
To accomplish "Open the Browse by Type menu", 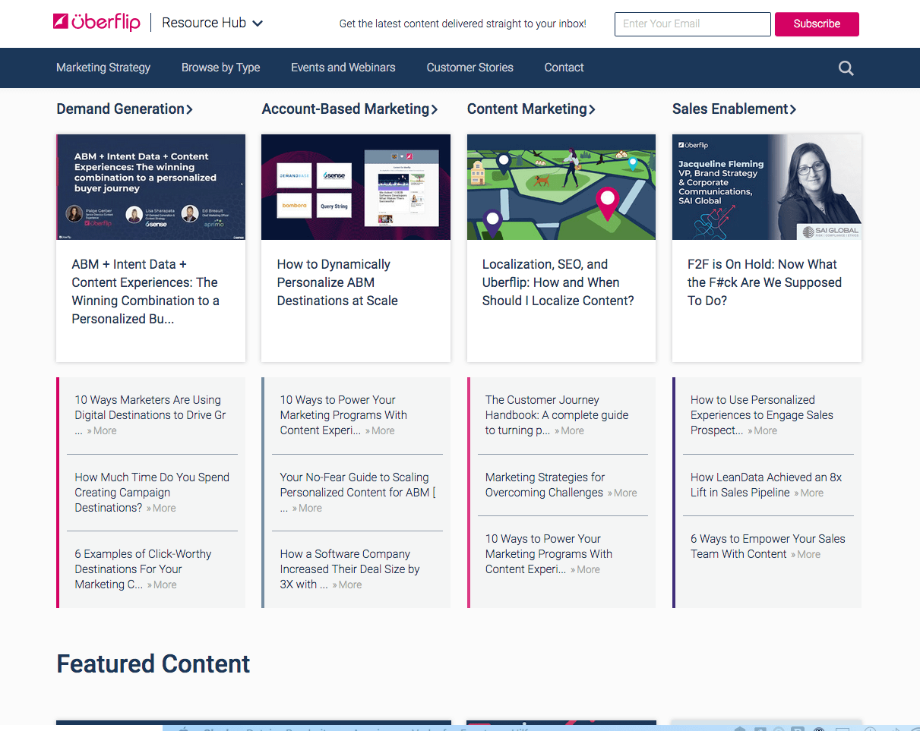I will point(220,68).
